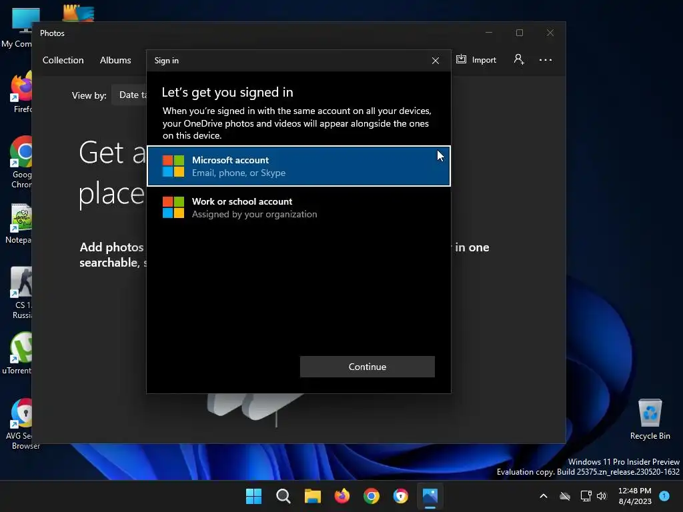Viewport: 683px width, 512px height.
Task: Select the Firefox desktop shortcut
Action: coord(21,93)
